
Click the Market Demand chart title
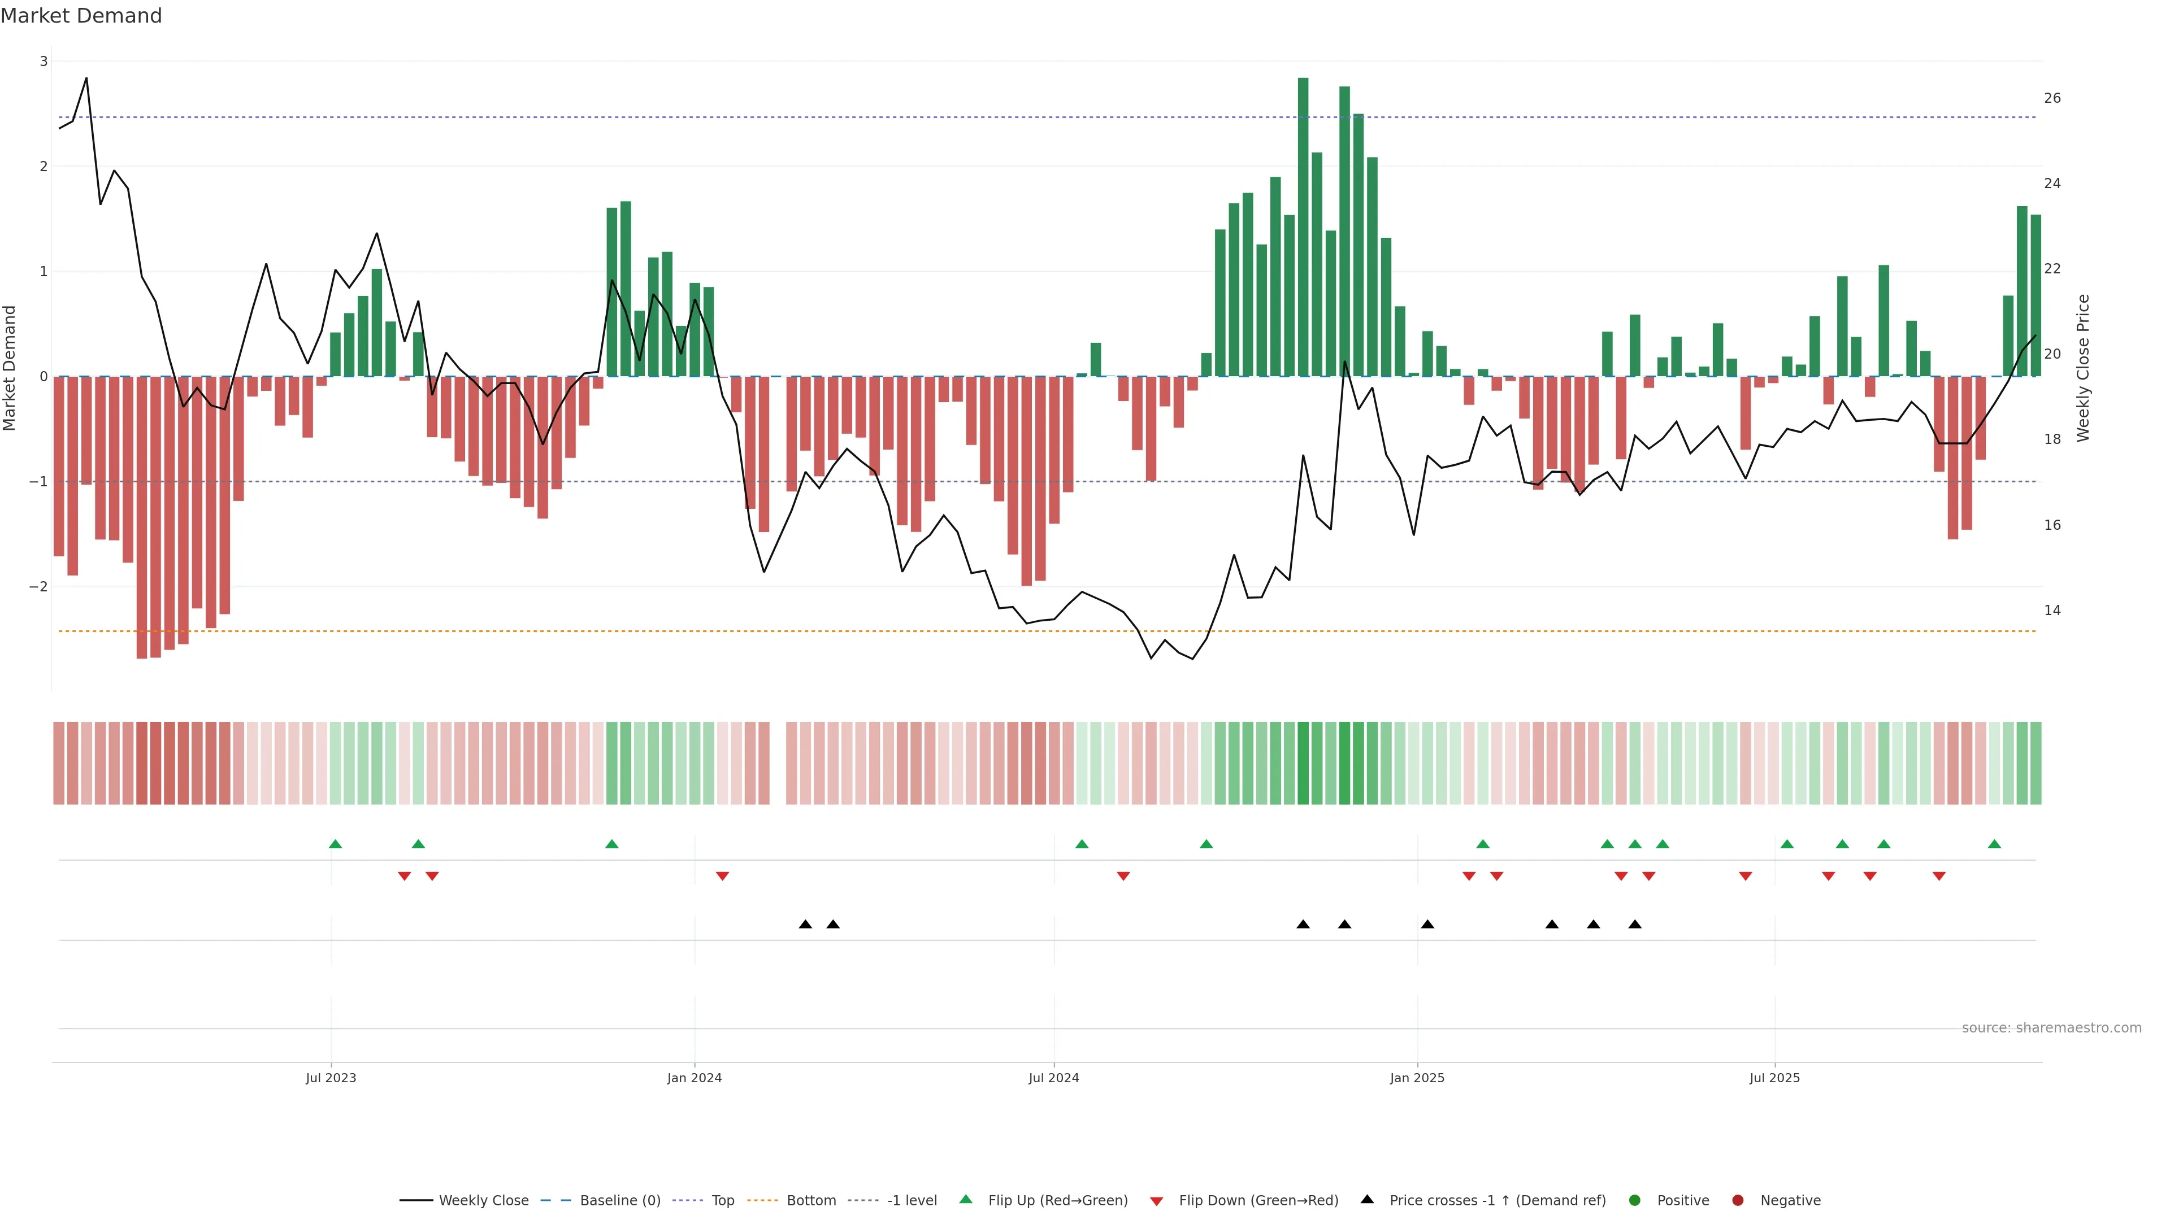(81, 16)
